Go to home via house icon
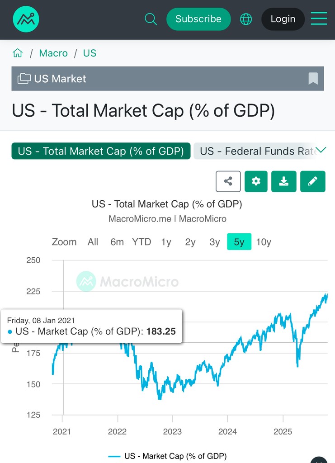335x463 pixels. tap(18, 53)
